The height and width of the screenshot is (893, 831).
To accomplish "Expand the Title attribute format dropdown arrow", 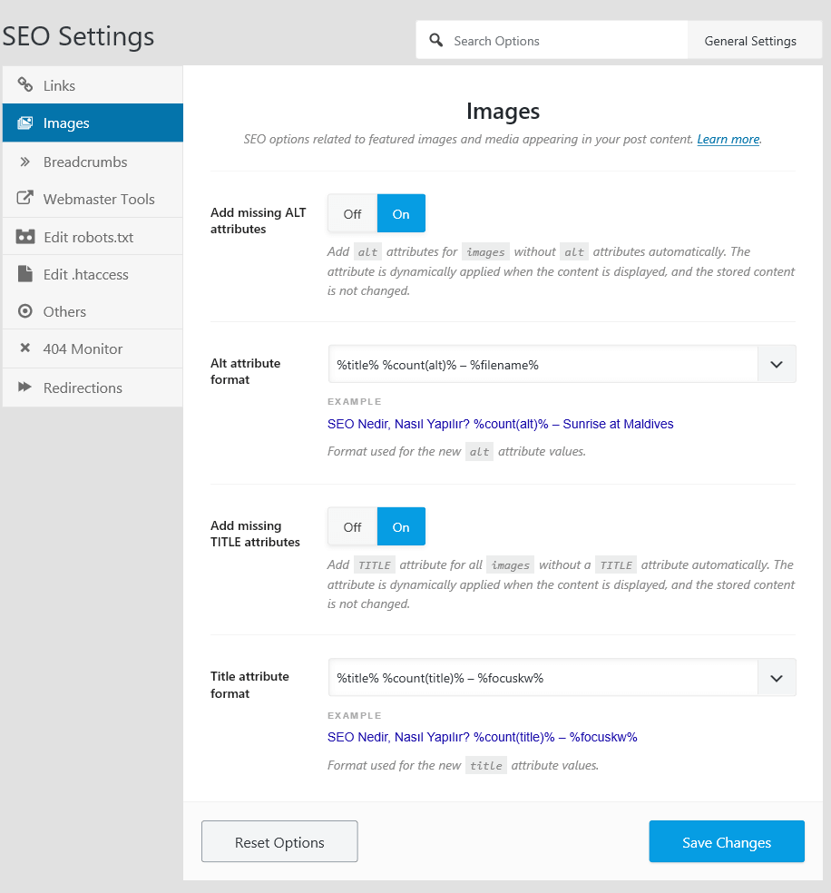I will coord(777,678).
